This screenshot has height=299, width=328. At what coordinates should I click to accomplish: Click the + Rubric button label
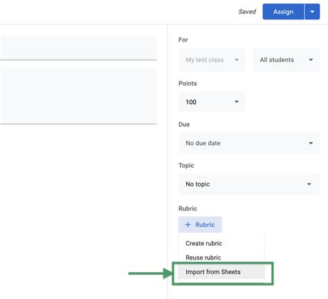point(205,224)
